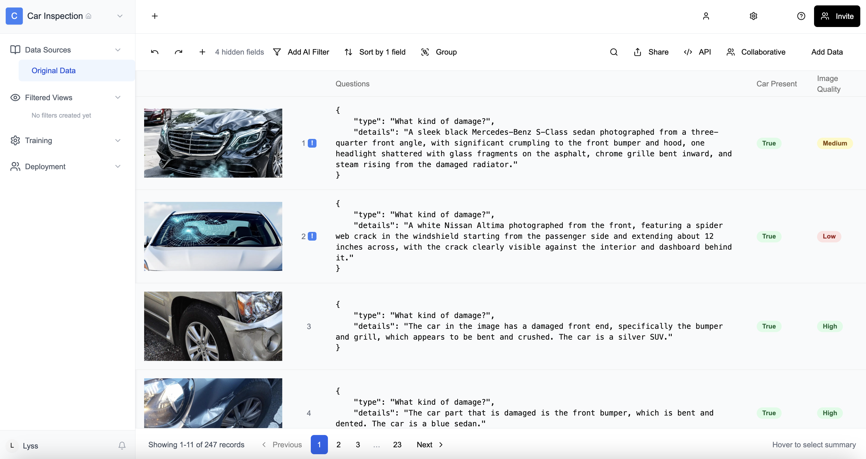Open the notifications bell
This screenshot has width=866, height=459.
[x=122, y=445]
